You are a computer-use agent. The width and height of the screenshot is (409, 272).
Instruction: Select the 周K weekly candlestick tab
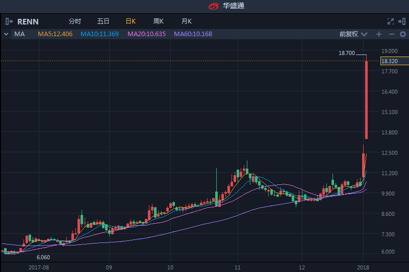point(158,21)
